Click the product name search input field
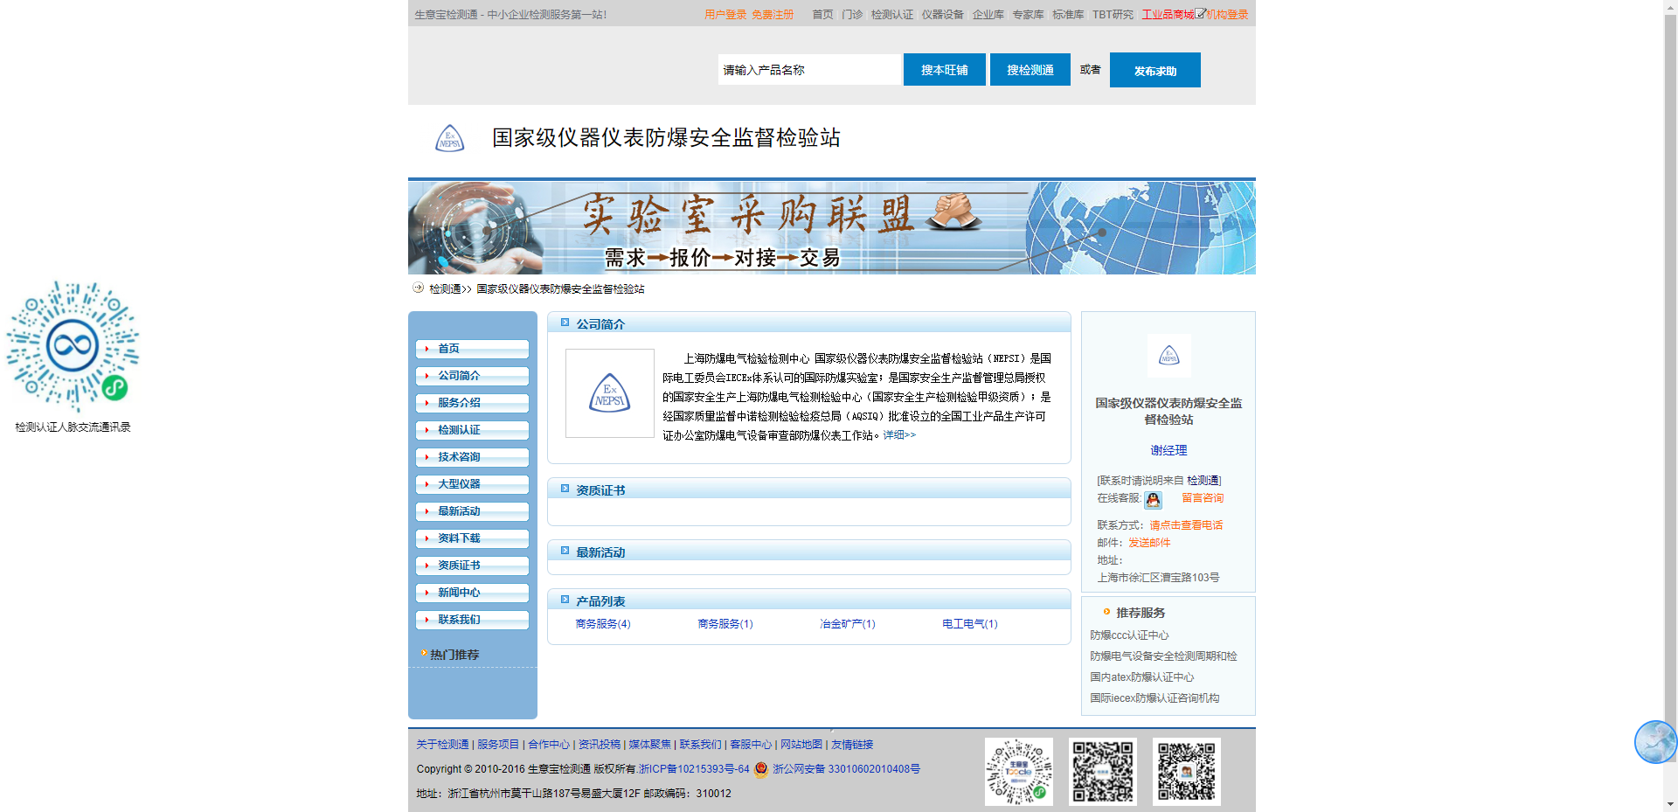Screen dimensions: 1678x812 click(x=808, y=70)
